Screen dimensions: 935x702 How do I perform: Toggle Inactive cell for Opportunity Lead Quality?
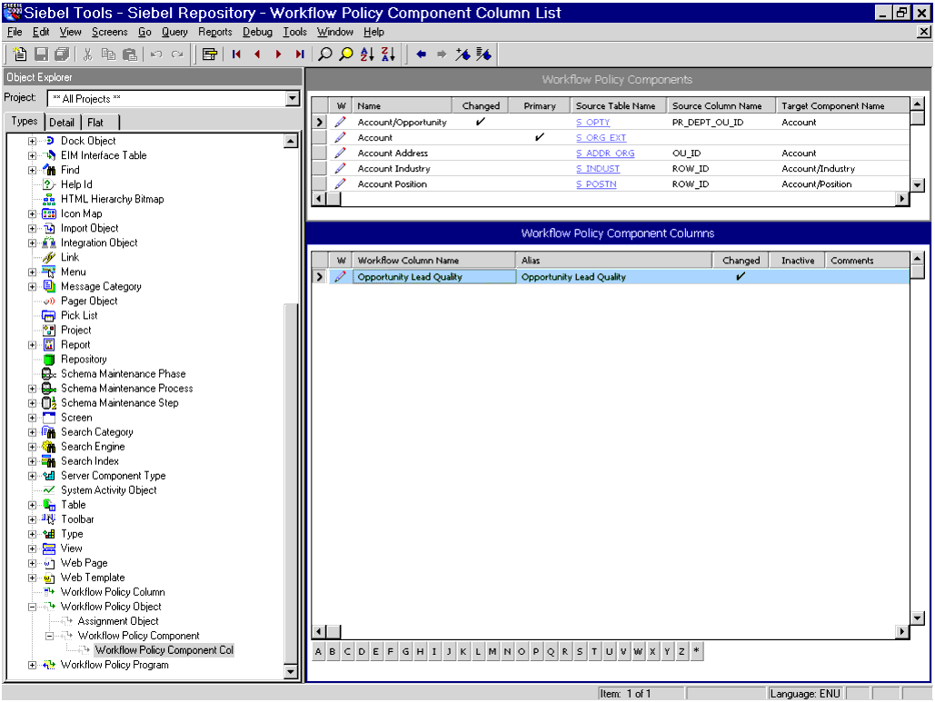pos(797,276)
